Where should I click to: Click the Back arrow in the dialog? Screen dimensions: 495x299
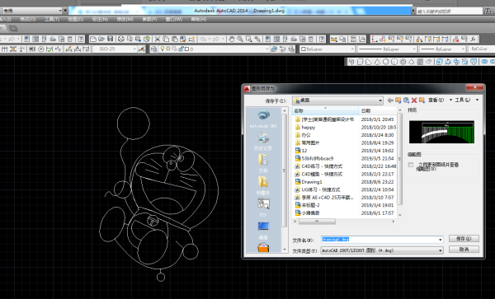[x=390, y=100]
